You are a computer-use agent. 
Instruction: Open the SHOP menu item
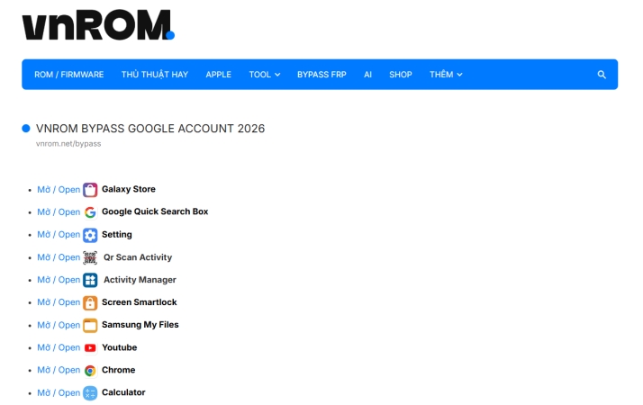[401, 75]
